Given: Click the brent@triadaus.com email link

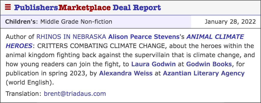Looking at the screenshot, I should pyautogui.click(x=75, y=94).
